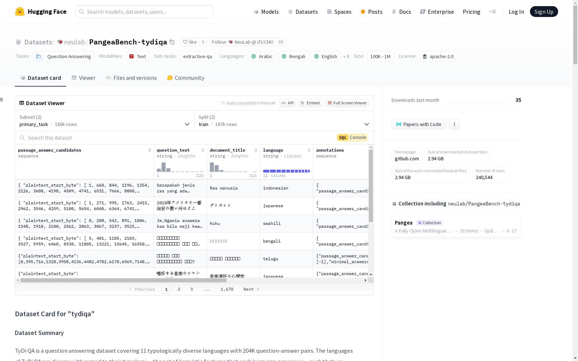578x361 pixels.
Task: Open the more options kebab menu
Action: (454, 124)
